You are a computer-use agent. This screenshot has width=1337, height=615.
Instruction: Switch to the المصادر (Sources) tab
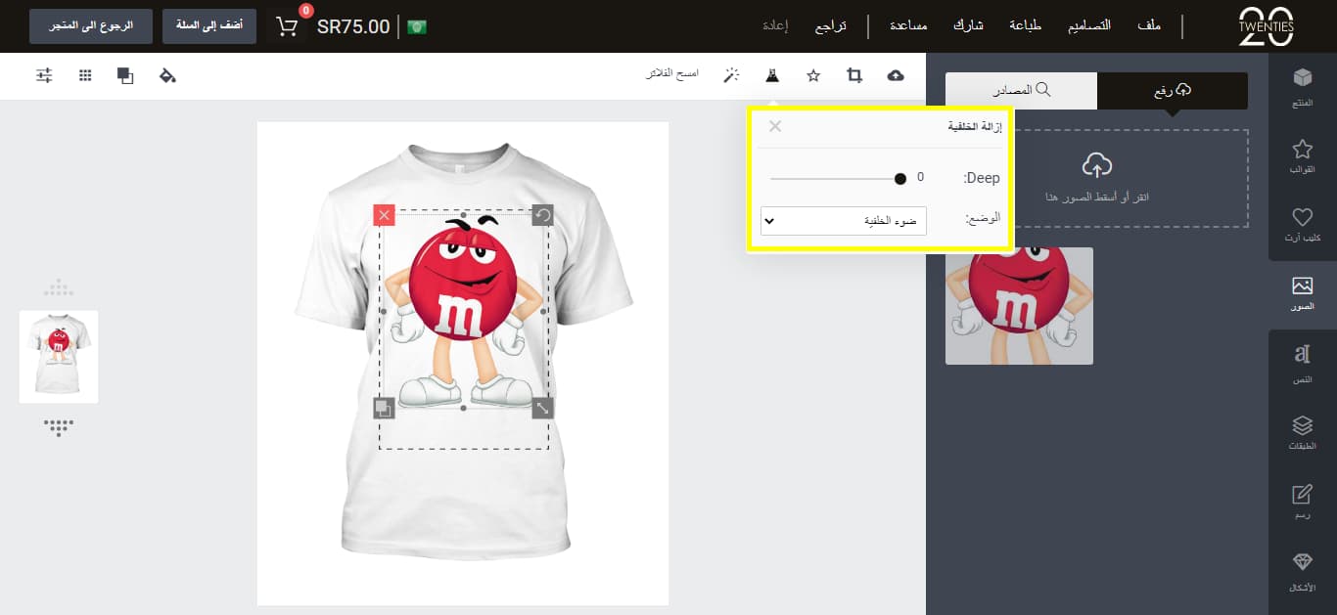1022,90
